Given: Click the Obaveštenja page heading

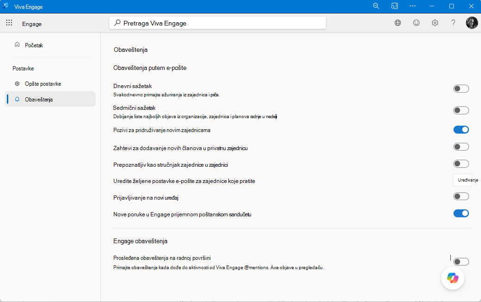Looking at the screenshot, I should [131, 50].
